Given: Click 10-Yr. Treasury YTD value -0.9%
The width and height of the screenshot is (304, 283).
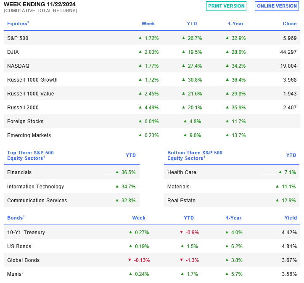Looking at the screenshot, I should pos(192,233).
